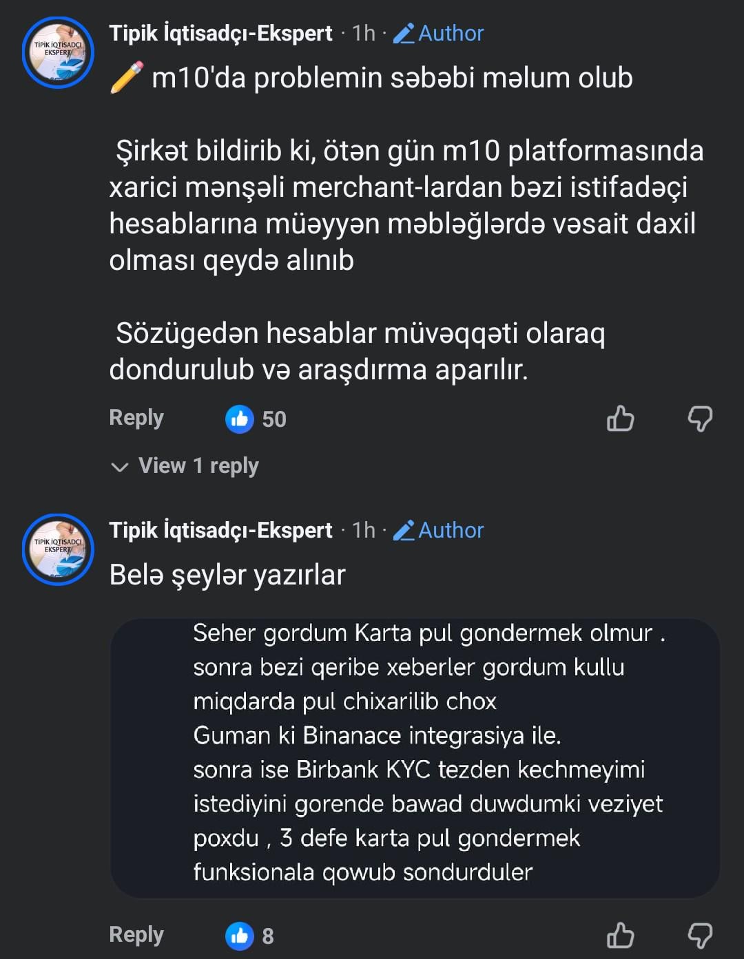Click the Author pencil badge on second comment
This screenshot has height=959, width=744.
click(439, 530)
